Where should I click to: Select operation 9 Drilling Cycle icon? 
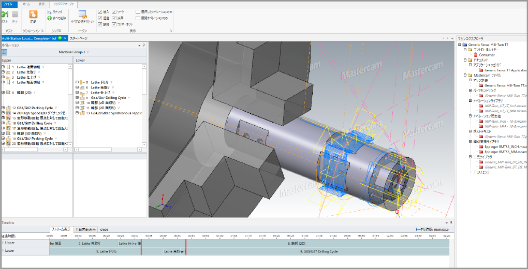pos(82,98)
